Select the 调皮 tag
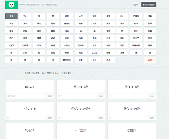The width and height of the screenshot is (169, 139). tap(122, 24)
